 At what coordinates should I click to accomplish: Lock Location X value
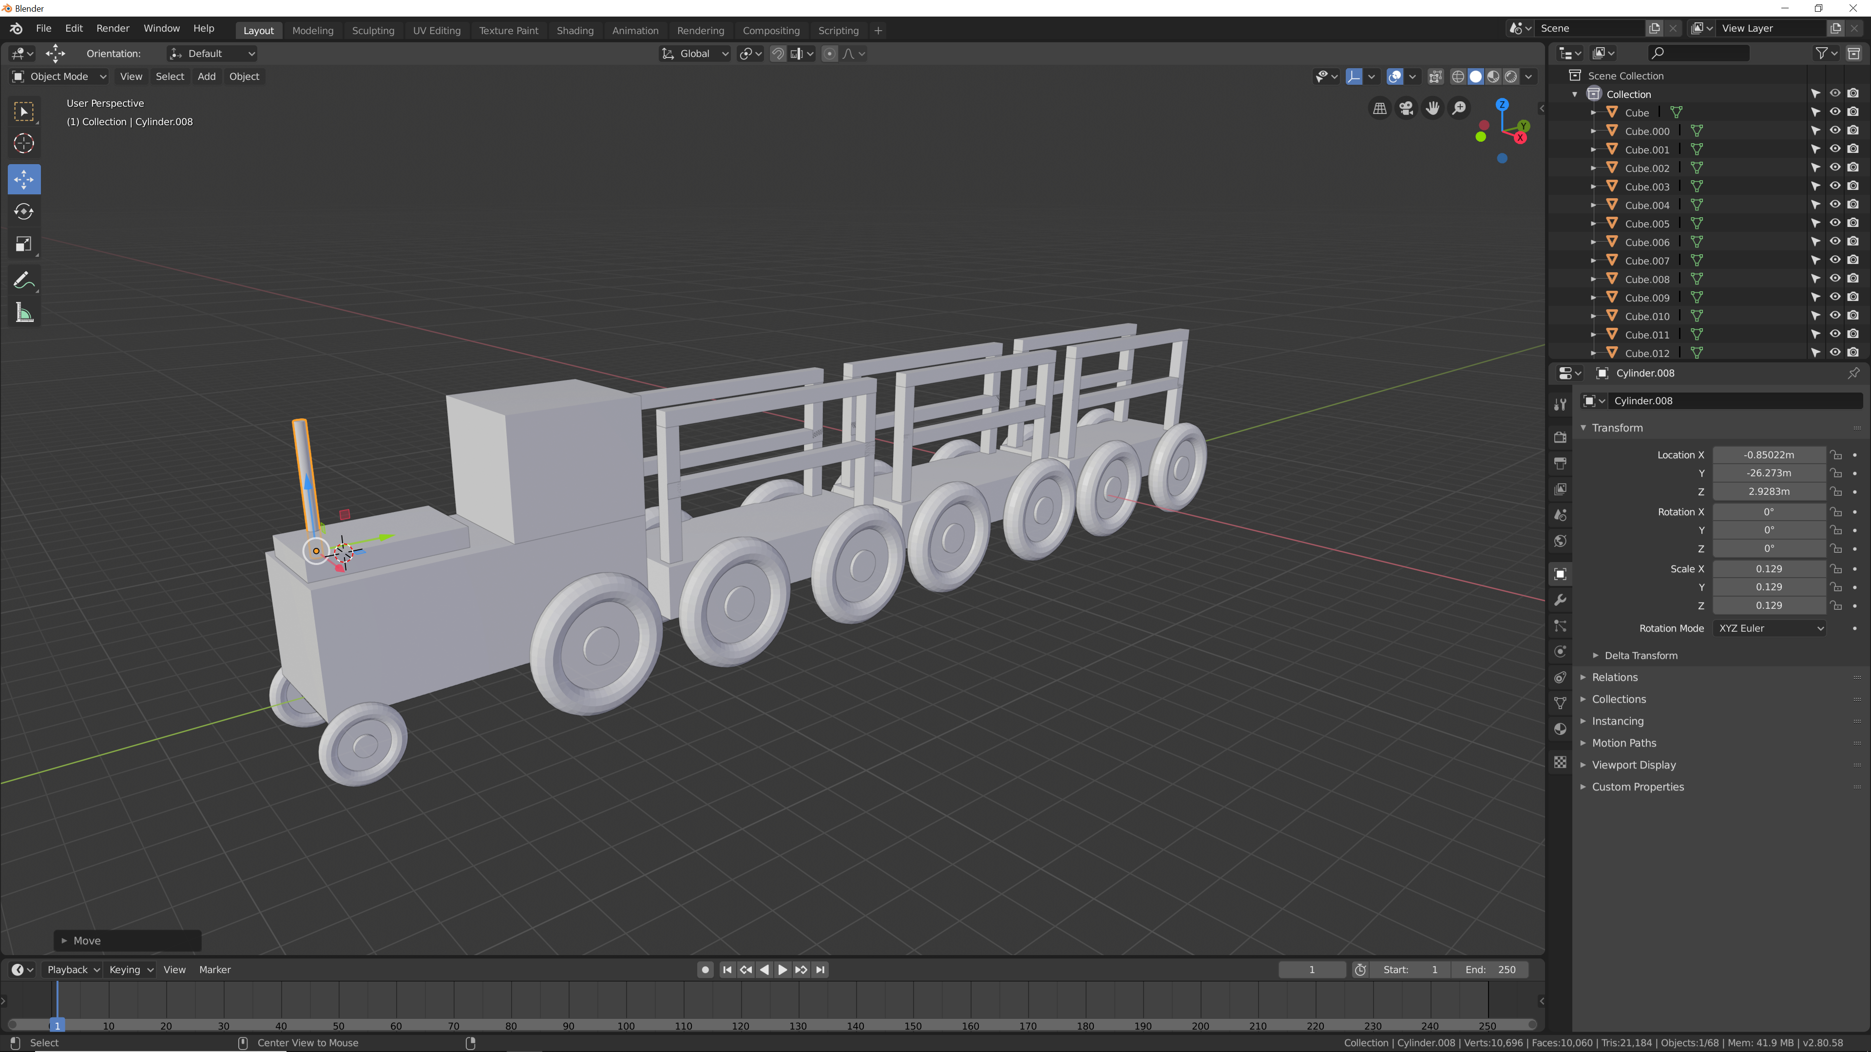(1836, 454)
